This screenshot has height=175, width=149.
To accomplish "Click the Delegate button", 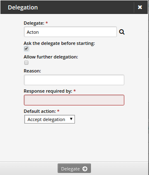I will pos(74,168).
